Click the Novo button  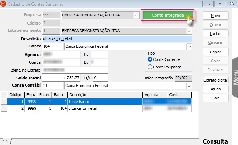[215, 16]
